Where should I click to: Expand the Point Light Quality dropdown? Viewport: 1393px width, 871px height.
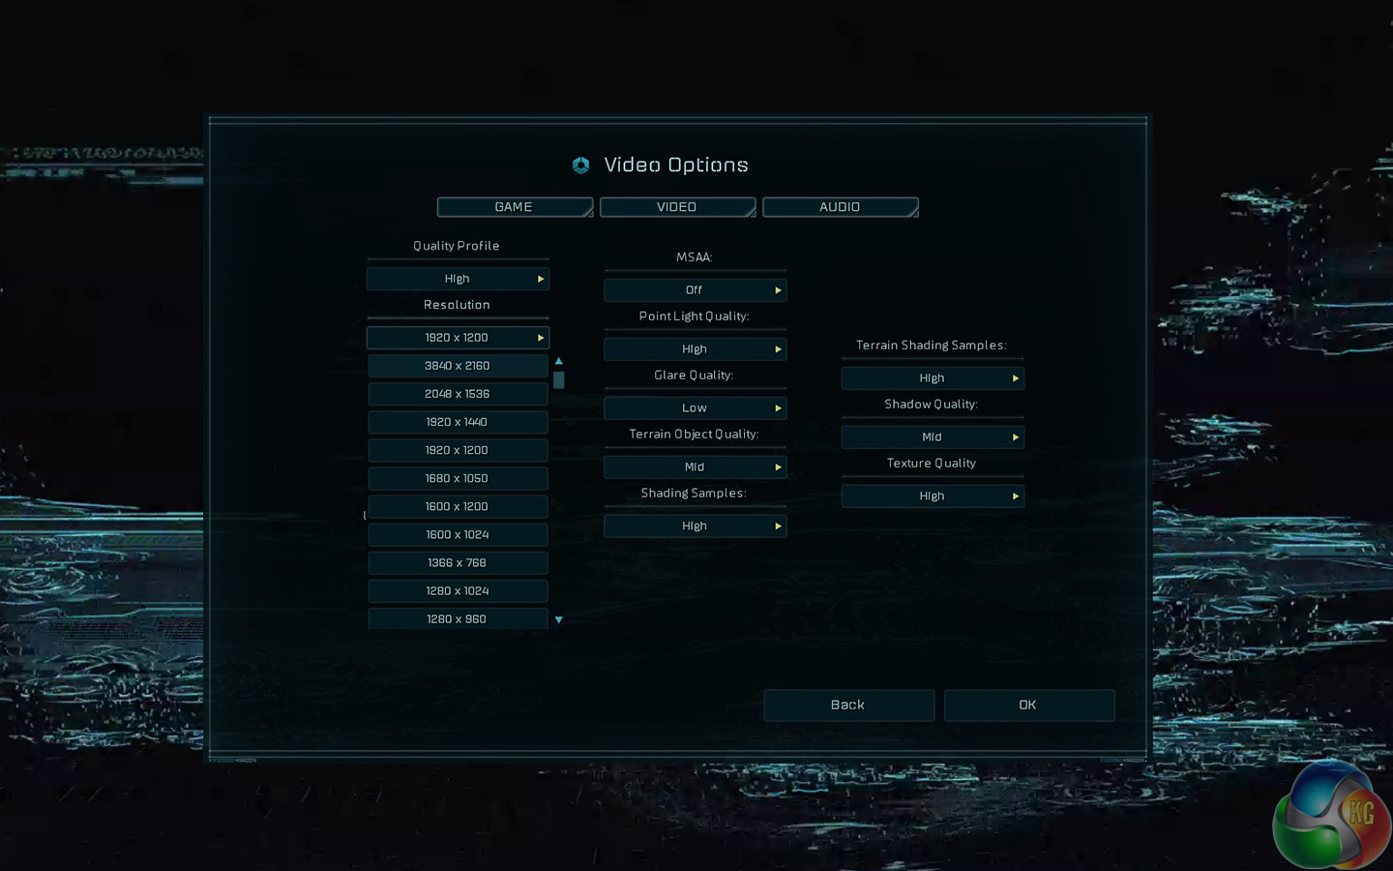click(695, 349)
